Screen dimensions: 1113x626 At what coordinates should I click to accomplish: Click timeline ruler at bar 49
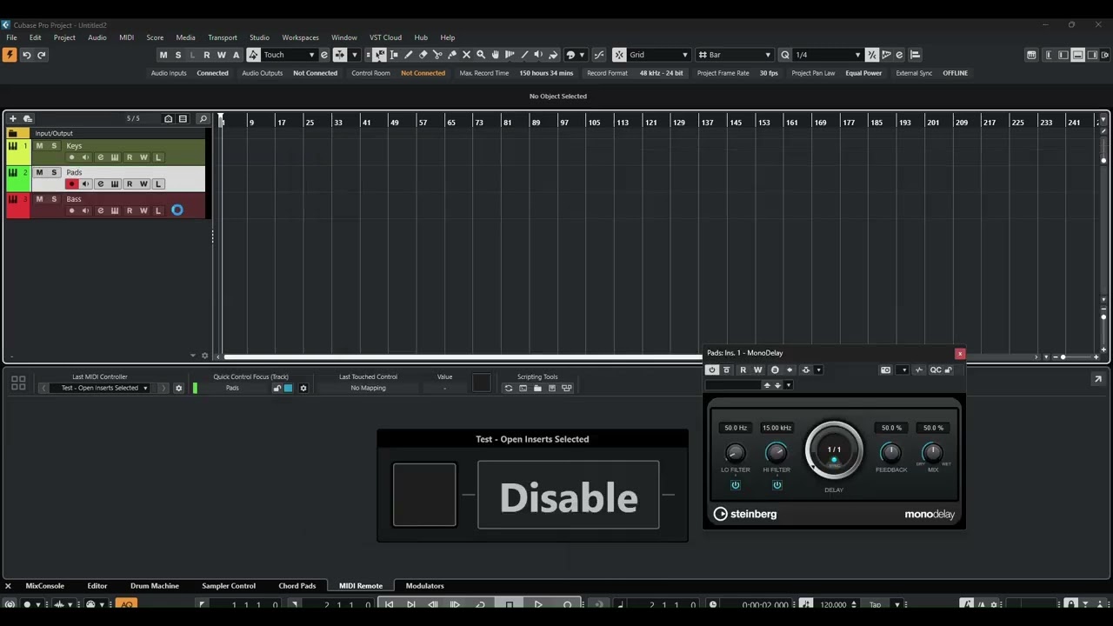(x=394, y=123)
